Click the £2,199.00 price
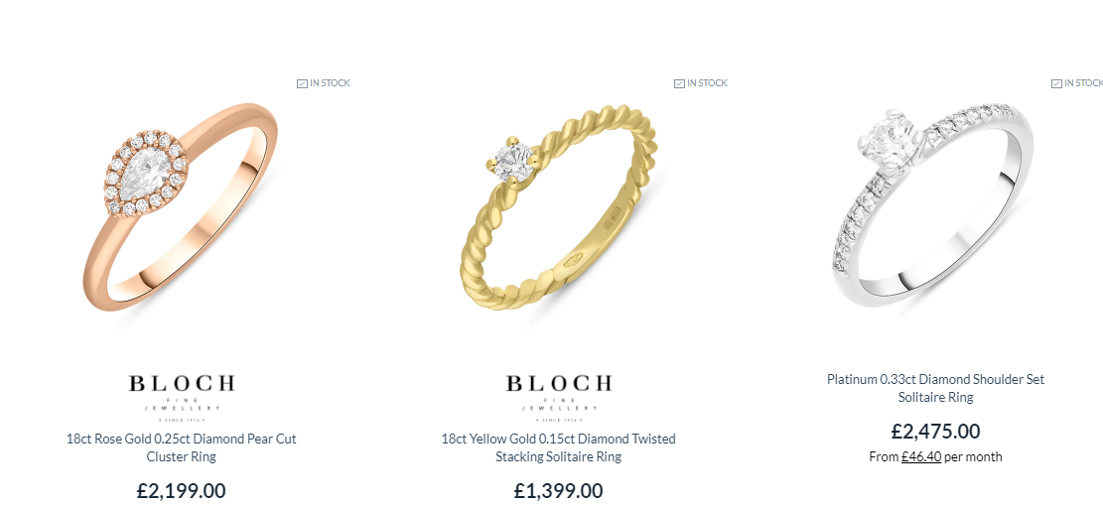 pos(182,490)
